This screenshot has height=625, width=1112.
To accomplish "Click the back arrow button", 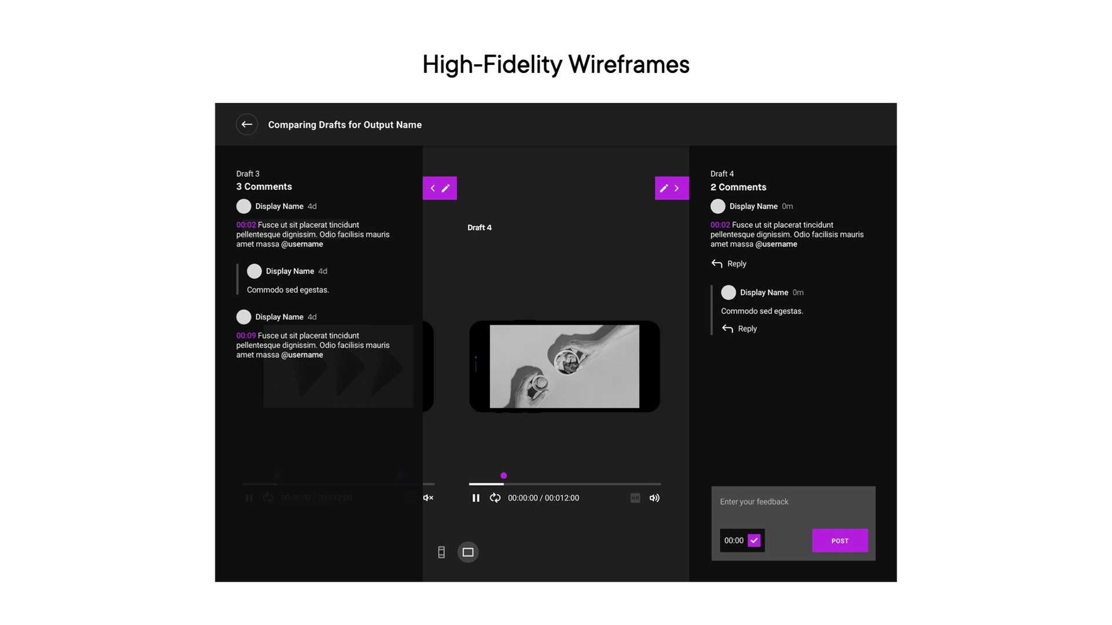I will (x=247, y=125).
